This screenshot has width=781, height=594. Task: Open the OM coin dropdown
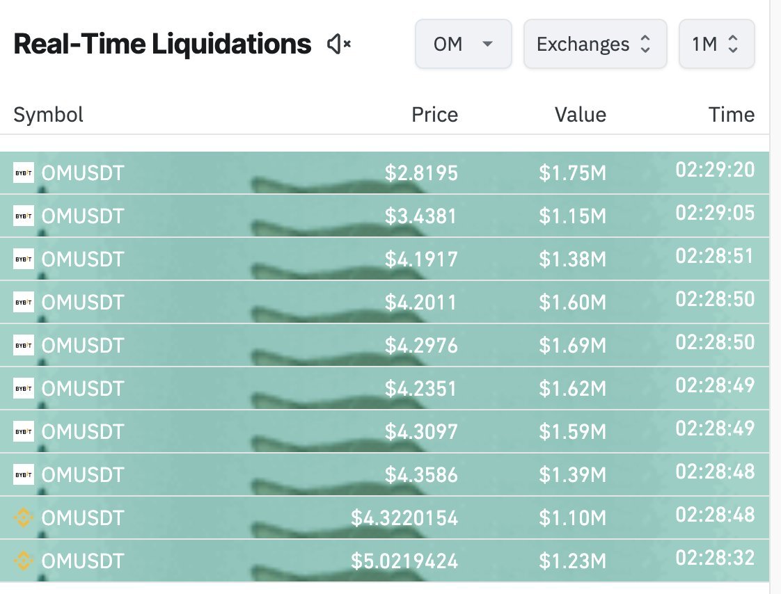pyautogui.click(x=463, y=45)
